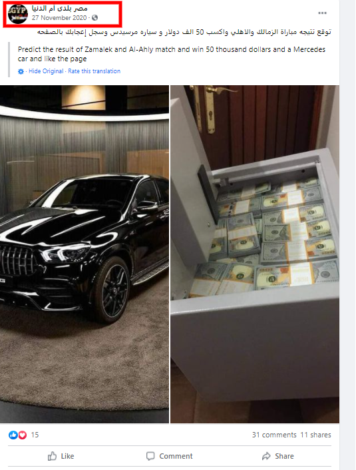Click the Share button label
The height and width of the screenshot is (470, 356).
(284, 456)
